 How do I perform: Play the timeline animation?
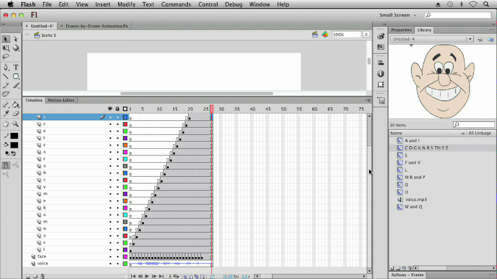point(147,276)
